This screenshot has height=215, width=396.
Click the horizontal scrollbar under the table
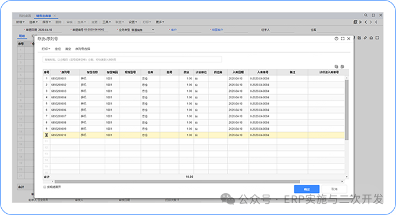coord(177,182)
